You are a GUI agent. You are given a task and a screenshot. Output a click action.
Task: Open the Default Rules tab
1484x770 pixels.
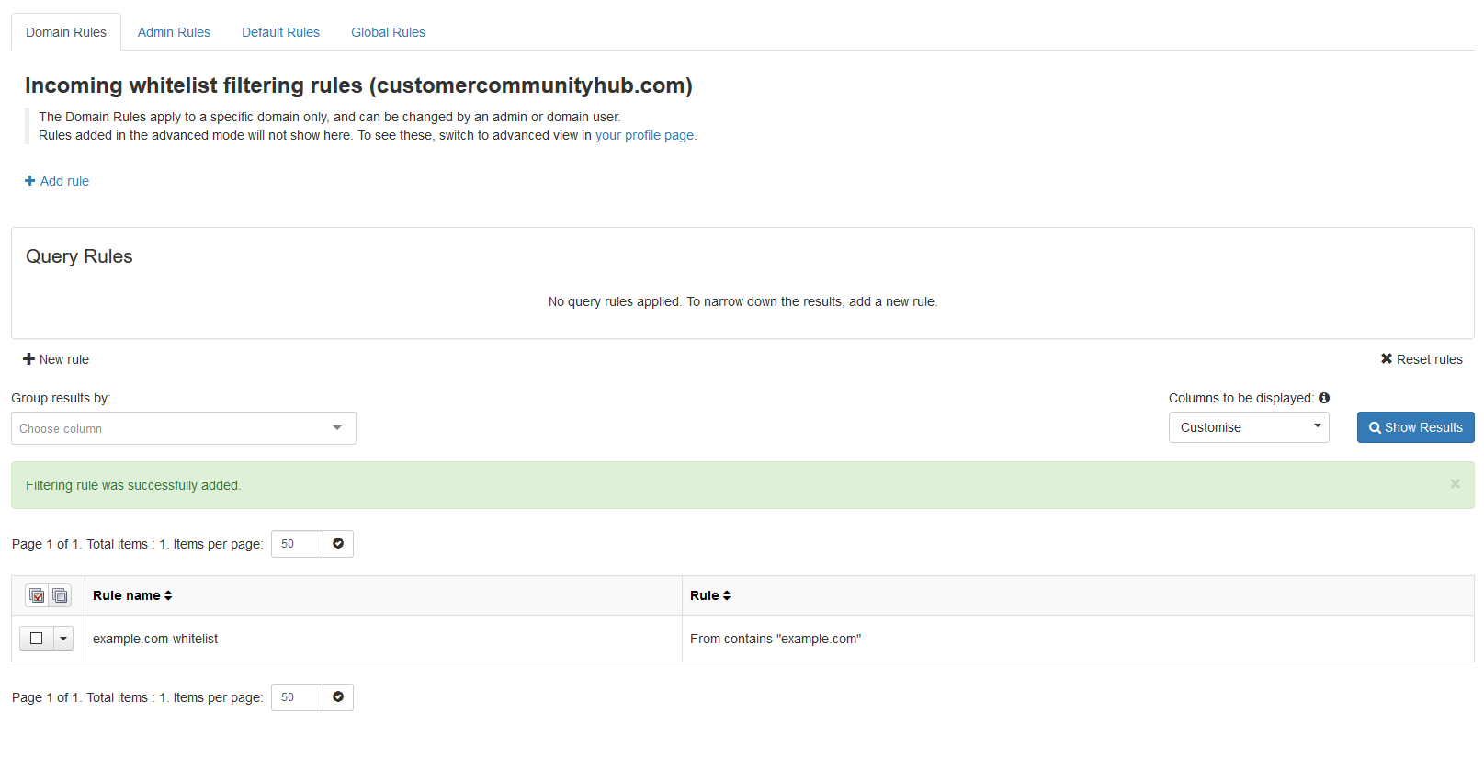coord(280,32)
